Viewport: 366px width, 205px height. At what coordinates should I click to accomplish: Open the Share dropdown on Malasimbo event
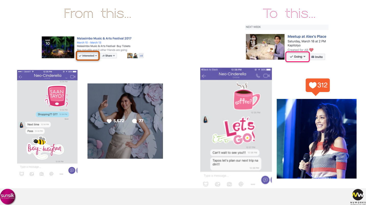(x=108, y=56)
